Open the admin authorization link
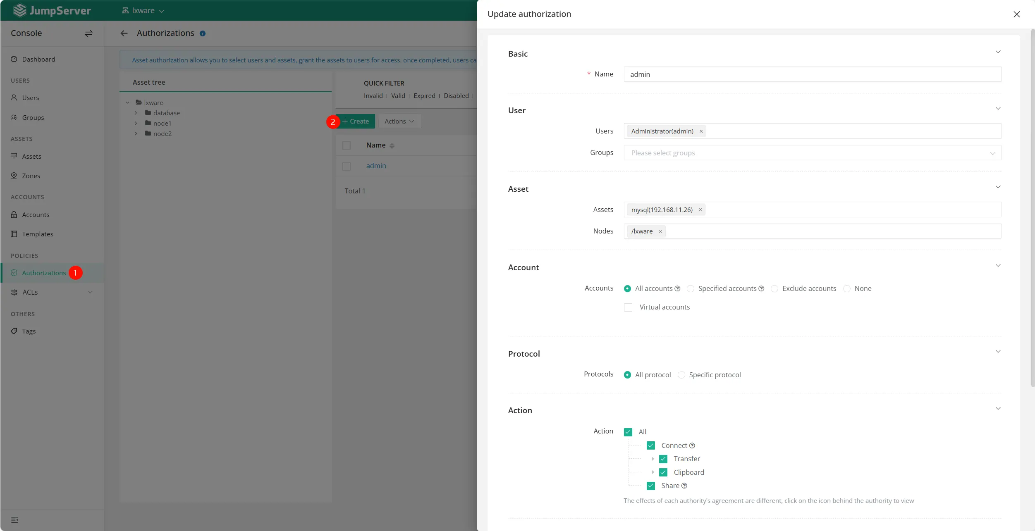Screen dimensions: 1035x531 tap(376, 166)
